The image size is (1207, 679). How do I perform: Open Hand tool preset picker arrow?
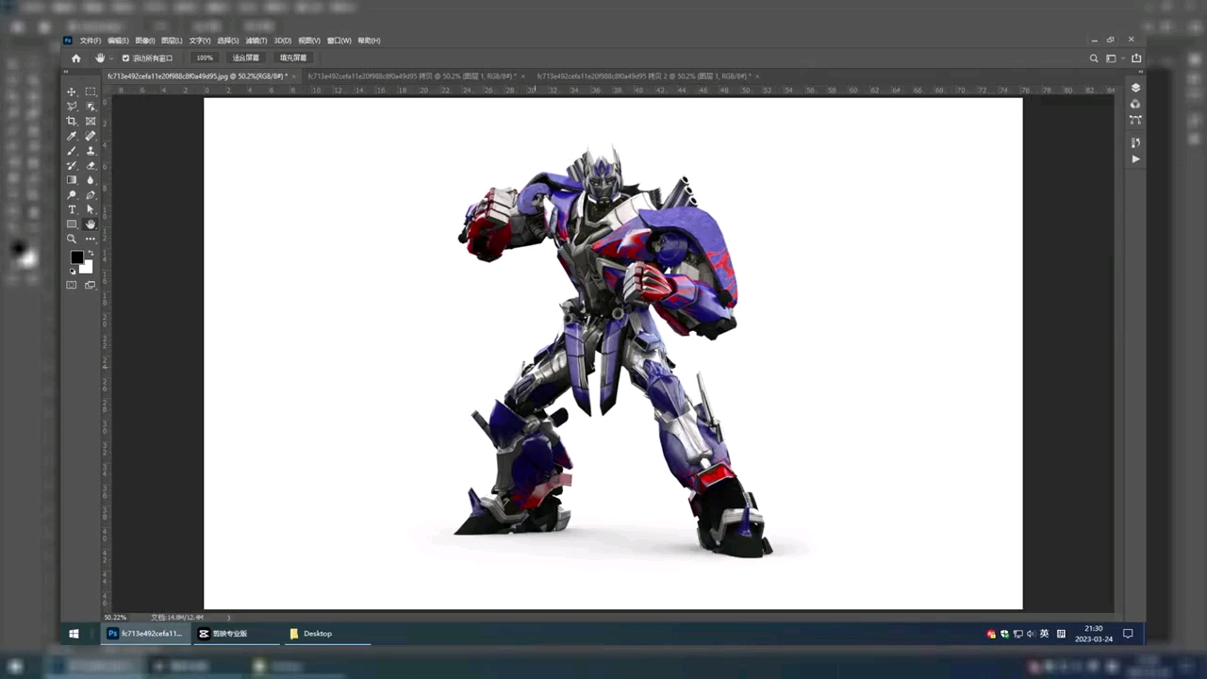coord(111,58)
